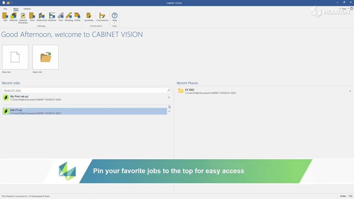This screenshot has height=199, width=354.
Task: Restore down the application window
Action: [x=344, y=2]
